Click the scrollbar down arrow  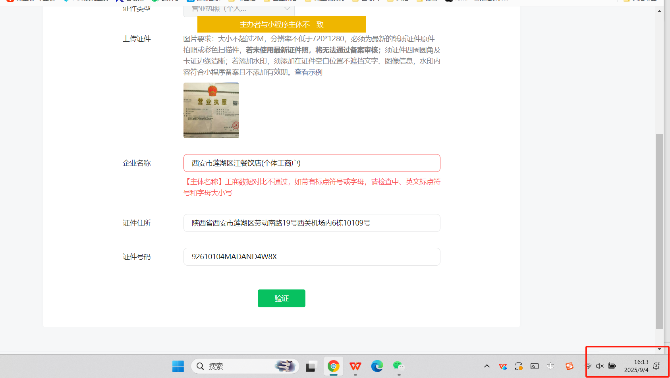(659, 349)
